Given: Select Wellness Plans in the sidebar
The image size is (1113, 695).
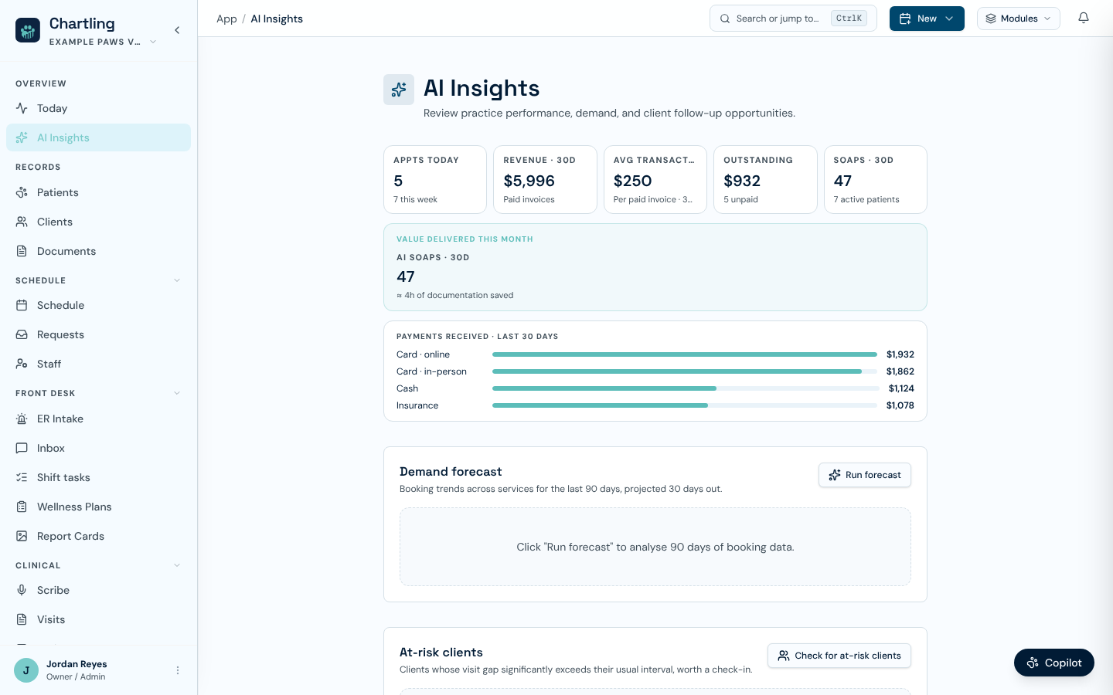Looking at the screenshot, I should tap(98, 507).
